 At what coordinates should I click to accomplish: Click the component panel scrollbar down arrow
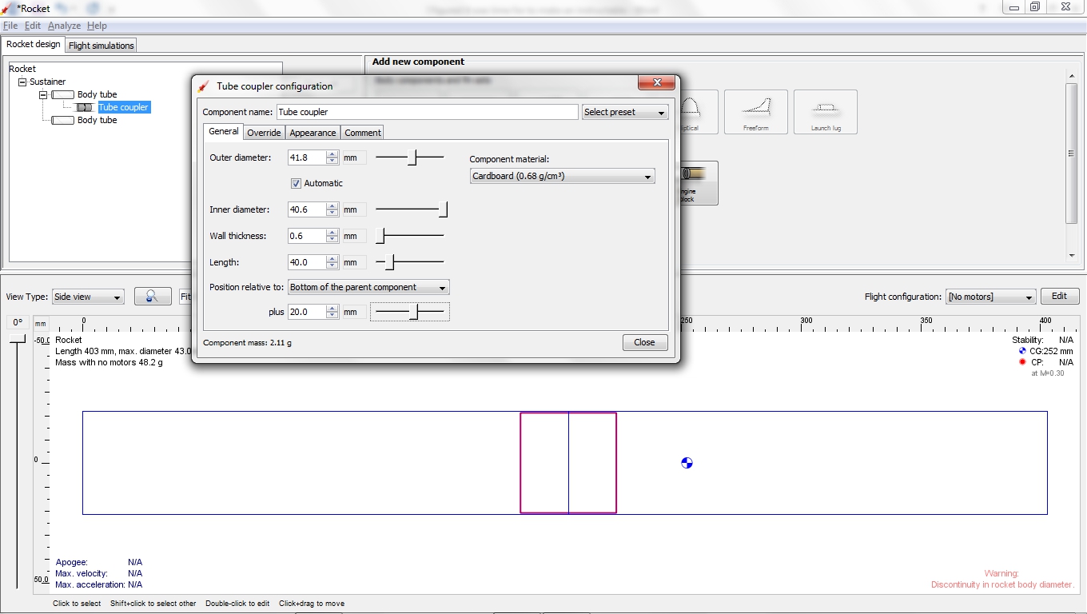click(x=1072, y=256)
